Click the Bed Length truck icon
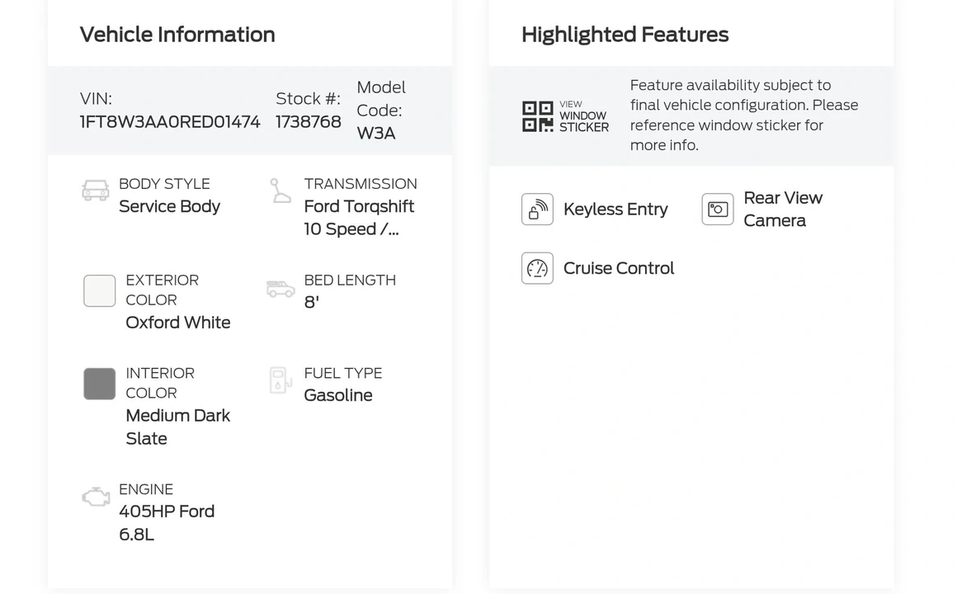This screenshot has height=594, width=962. 281,289
